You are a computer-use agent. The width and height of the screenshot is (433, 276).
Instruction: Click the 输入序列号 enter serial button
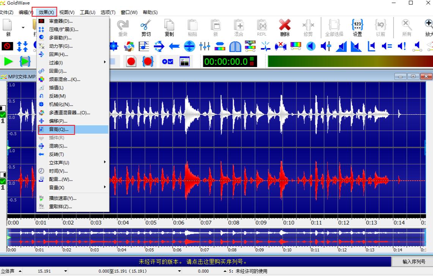414,262
